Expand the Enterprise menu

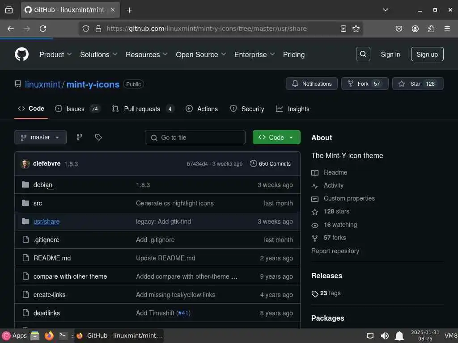(254, 54)
